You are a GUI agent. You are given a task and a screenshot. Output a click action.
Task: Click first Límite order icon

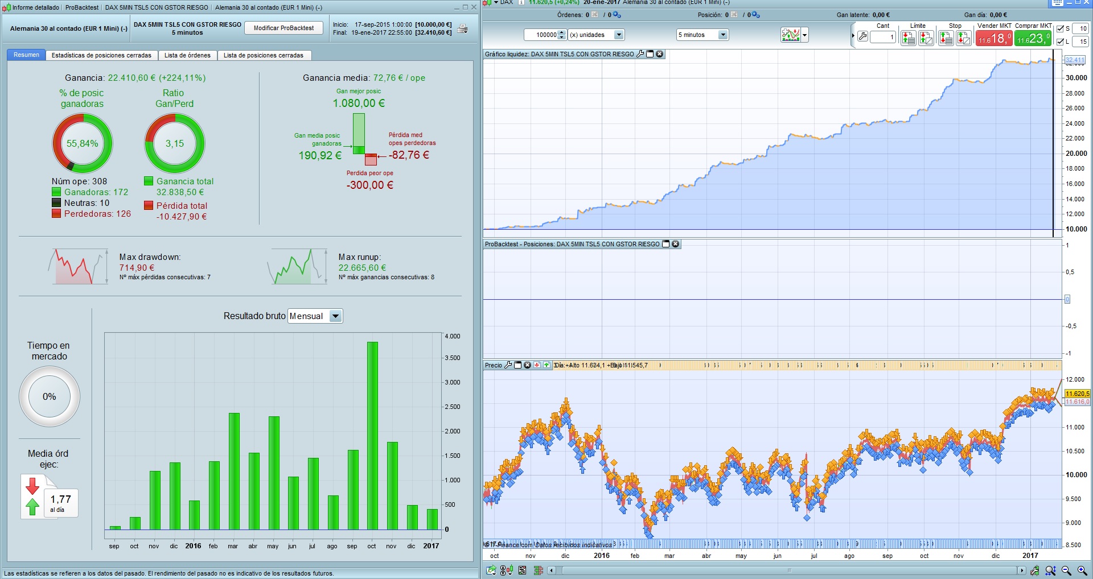(x=909, y=38)
